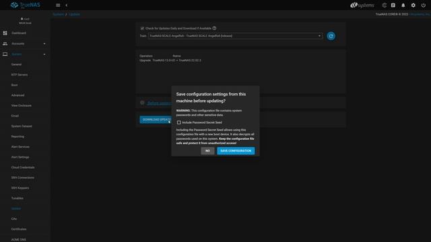The image size is (431, 242).
Task: Open the task manager clipboard icon
Action: 393,5
